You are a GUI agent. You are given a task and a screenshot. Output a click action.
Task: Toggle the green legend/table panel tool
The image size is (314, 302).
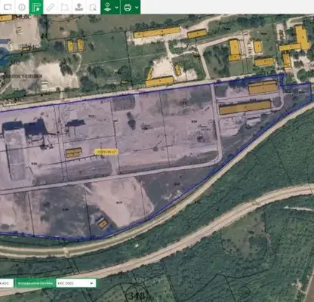36,7
